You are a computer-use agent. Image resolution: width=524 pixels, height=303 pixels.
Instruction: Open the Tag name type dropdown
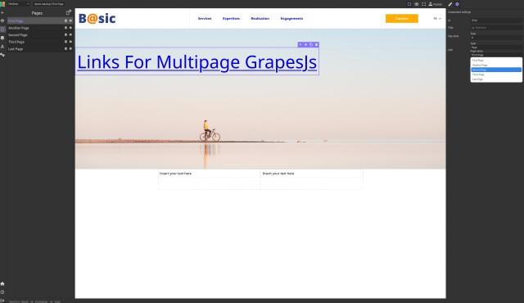click(x=496, y=38)
